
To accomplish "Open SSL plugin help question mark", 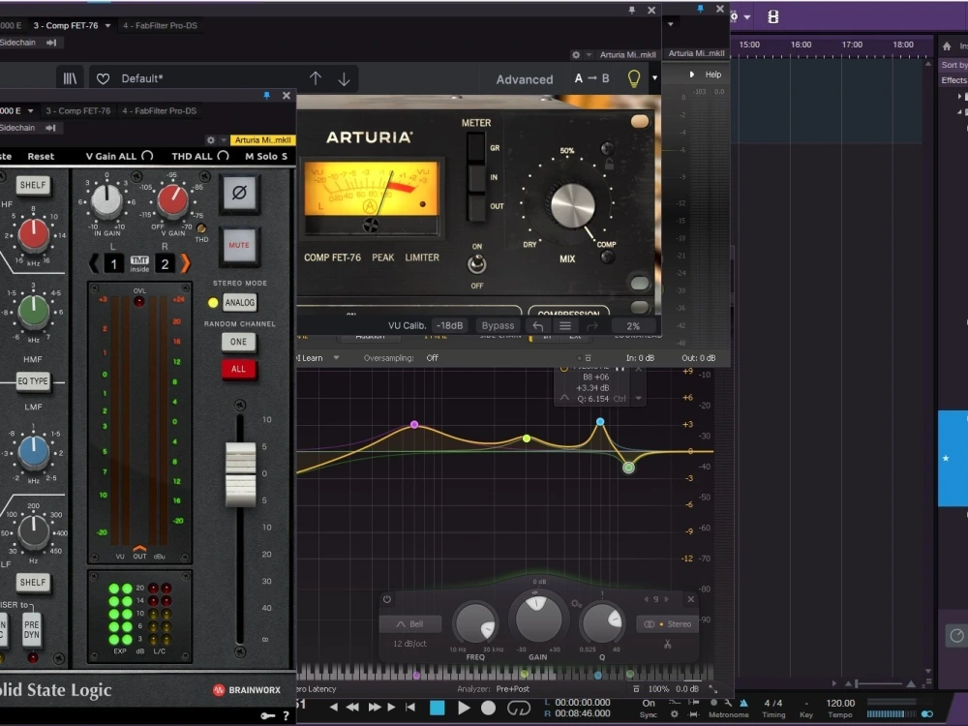I will tap(286, 715).
